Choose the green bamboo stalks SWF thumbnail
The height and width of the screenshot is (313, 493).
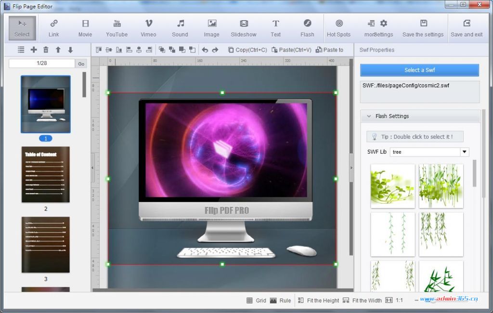point(441,186)
